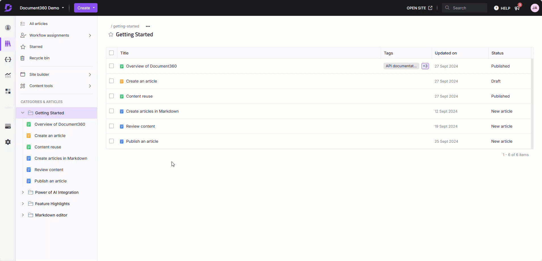Expand the Markdown editor category
The image size is (542, 261).
23,215
